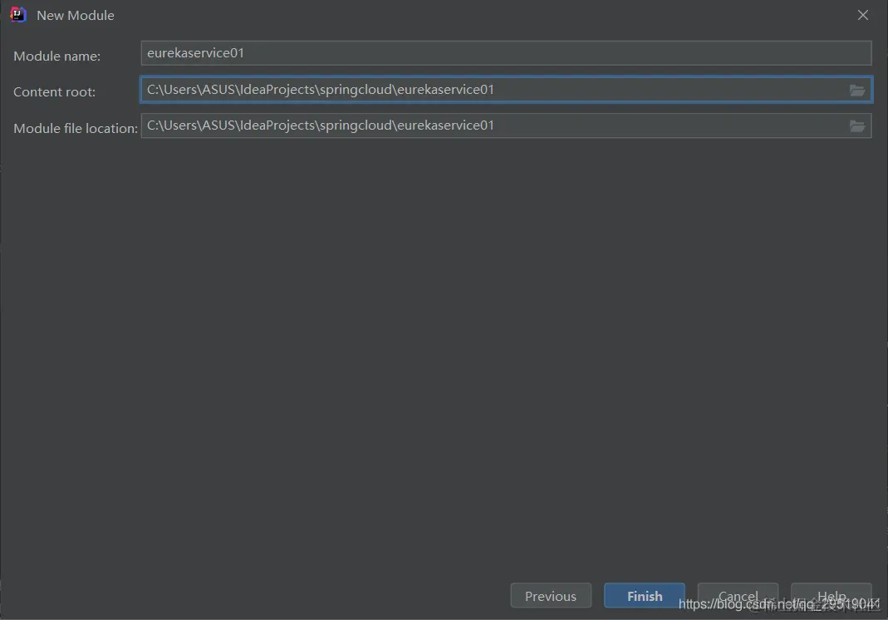Click the Module file location browse icon
888x620 pixels.
(857, 125)
